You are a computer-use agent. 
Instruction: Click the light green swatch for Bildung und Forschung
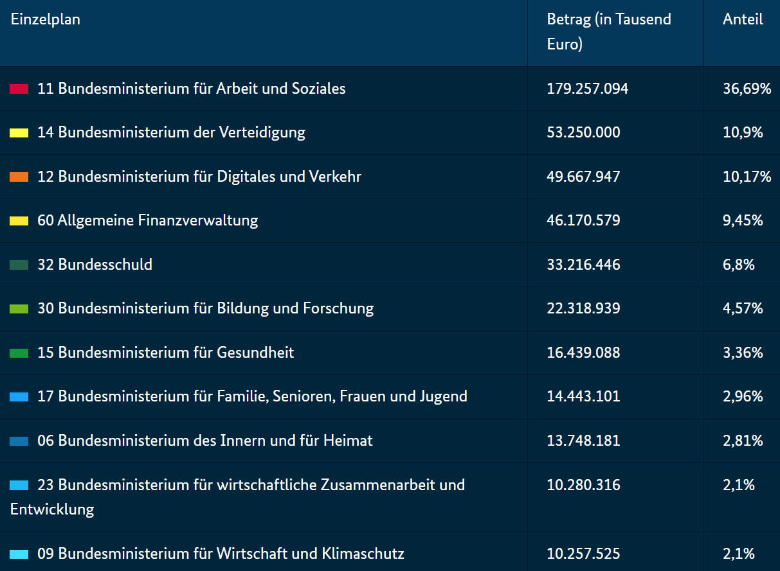(19, 309)
